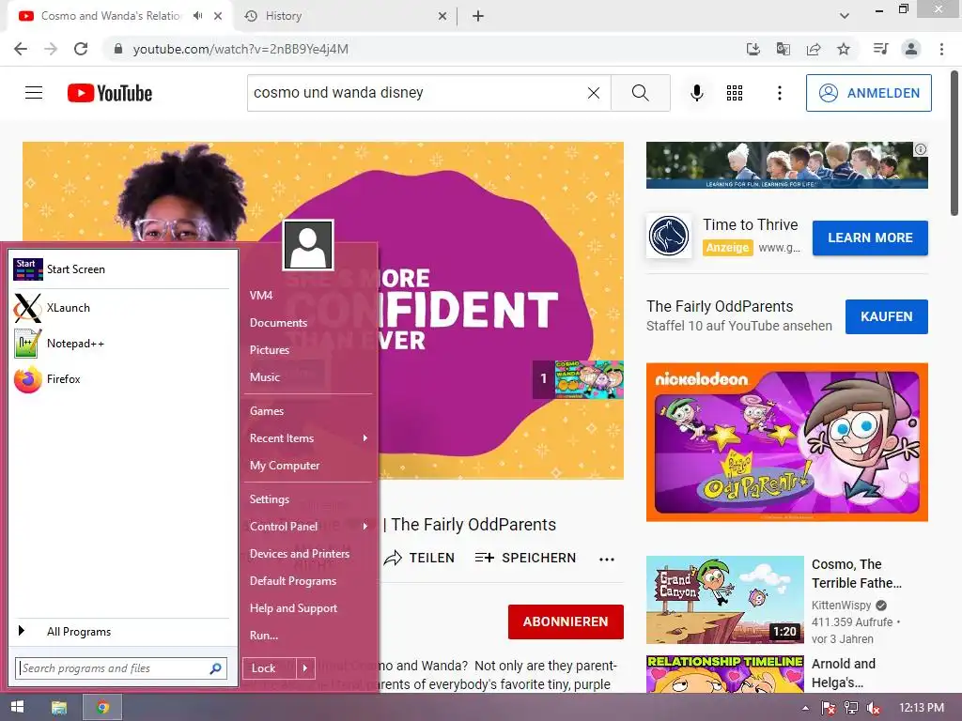
Task: Open Chrome's three-dot menu
Action: (941, 49)
